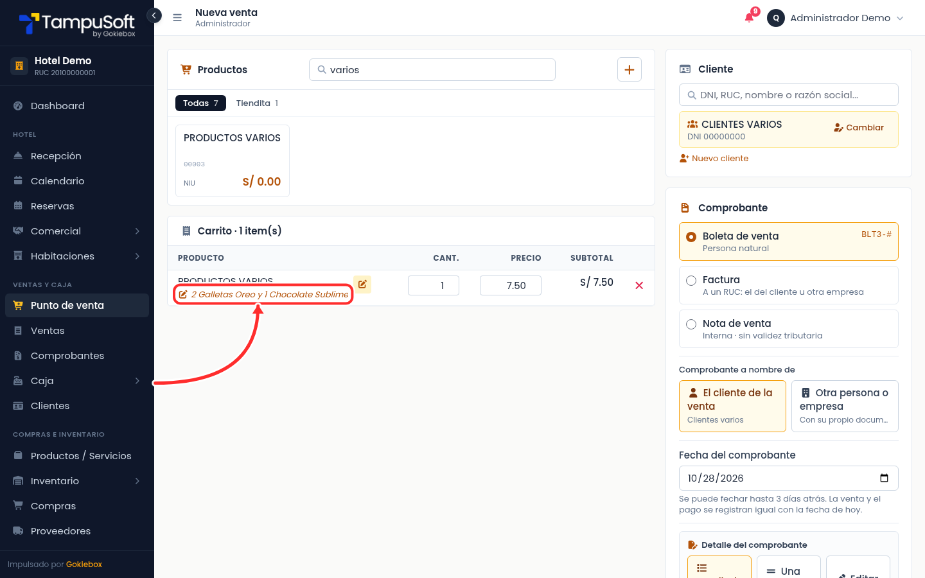The width and height of the screenshot is (925, 578).
Task: Select Nota de venta radio option
Action: (x=789, y=329)
